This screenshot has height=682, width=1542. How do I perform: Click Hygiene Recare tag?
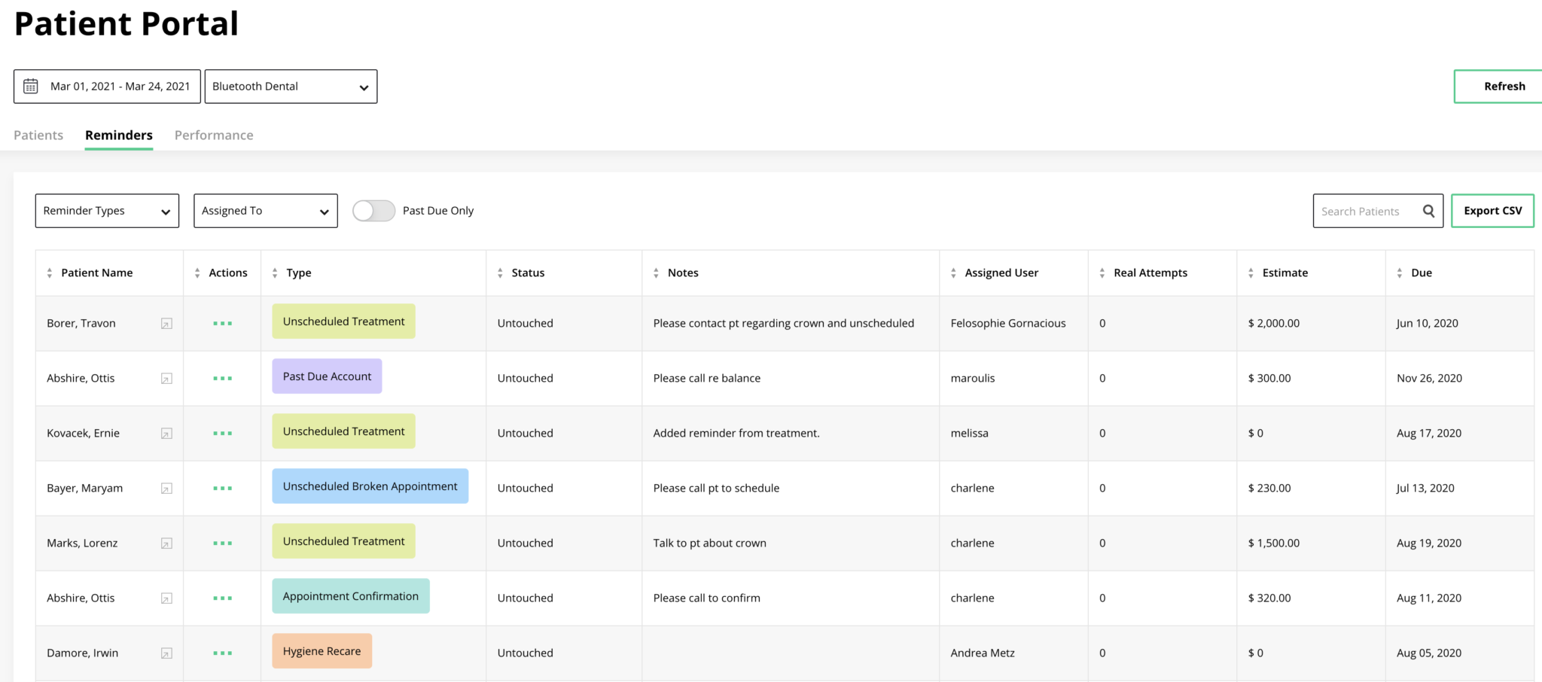[x=322, y=651]
